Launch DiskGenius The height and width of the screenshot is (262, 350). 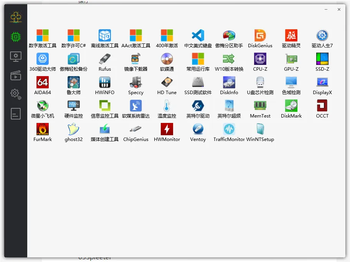(x=260, y=35)
